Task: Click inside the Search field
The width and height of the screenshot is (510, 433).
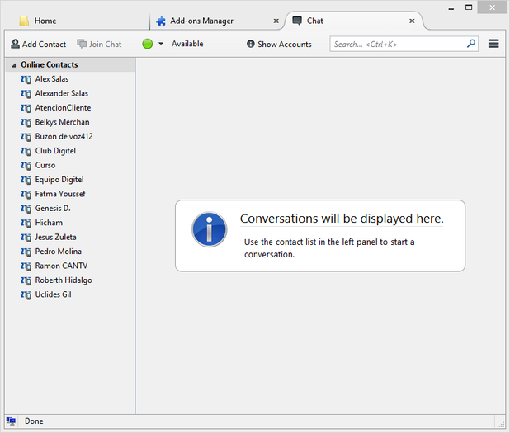Action: pyautogui.click(x=404, y=44)
